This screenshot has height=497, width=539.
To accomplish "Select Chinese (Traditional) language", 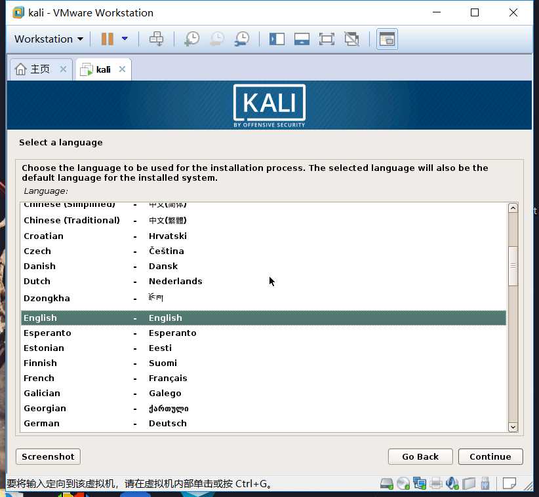I will (x=264, y=221).
